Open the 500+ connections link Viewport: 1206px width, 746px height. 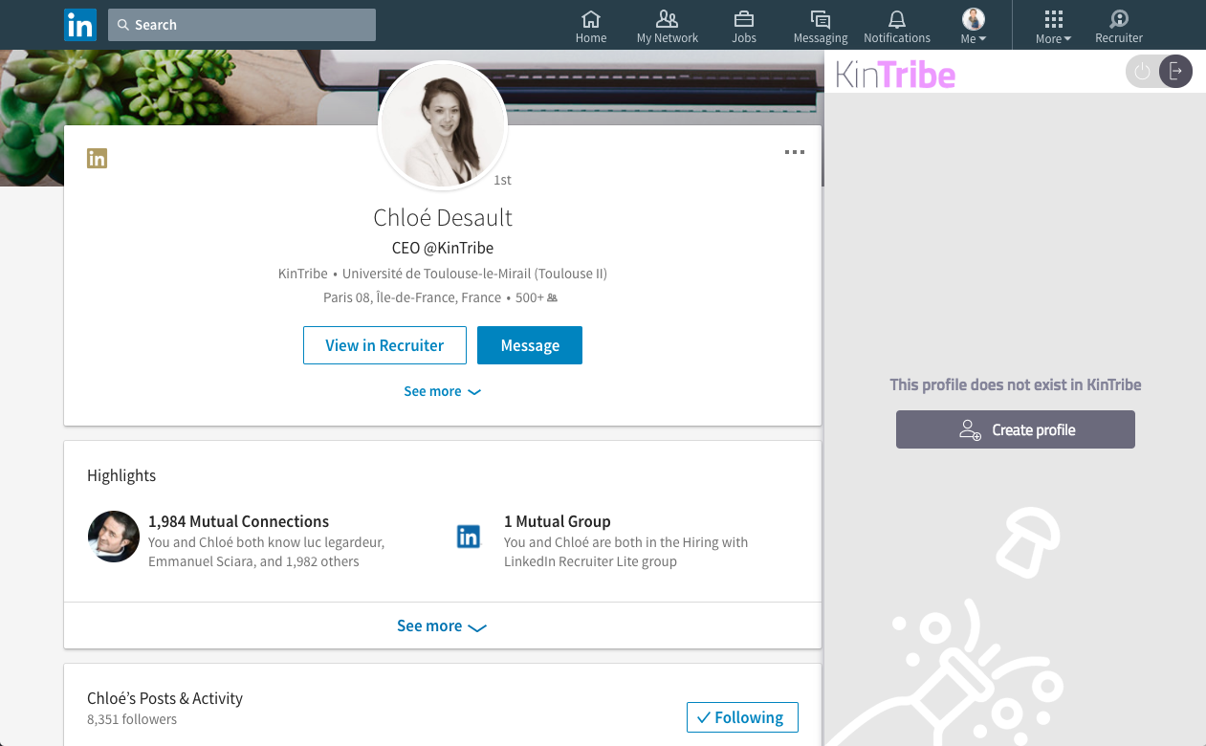tap(537, 297)
